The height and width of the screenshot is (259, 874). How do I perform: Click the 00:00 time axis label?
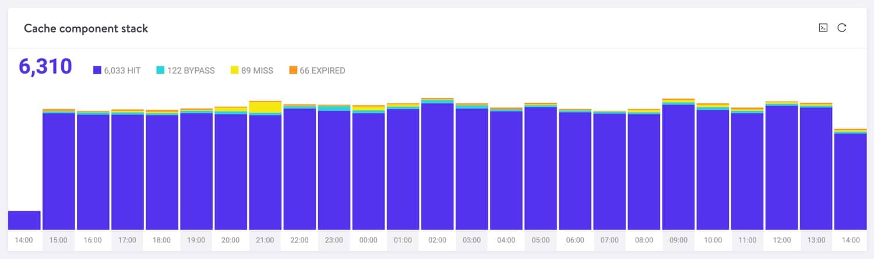click(368, 240)
